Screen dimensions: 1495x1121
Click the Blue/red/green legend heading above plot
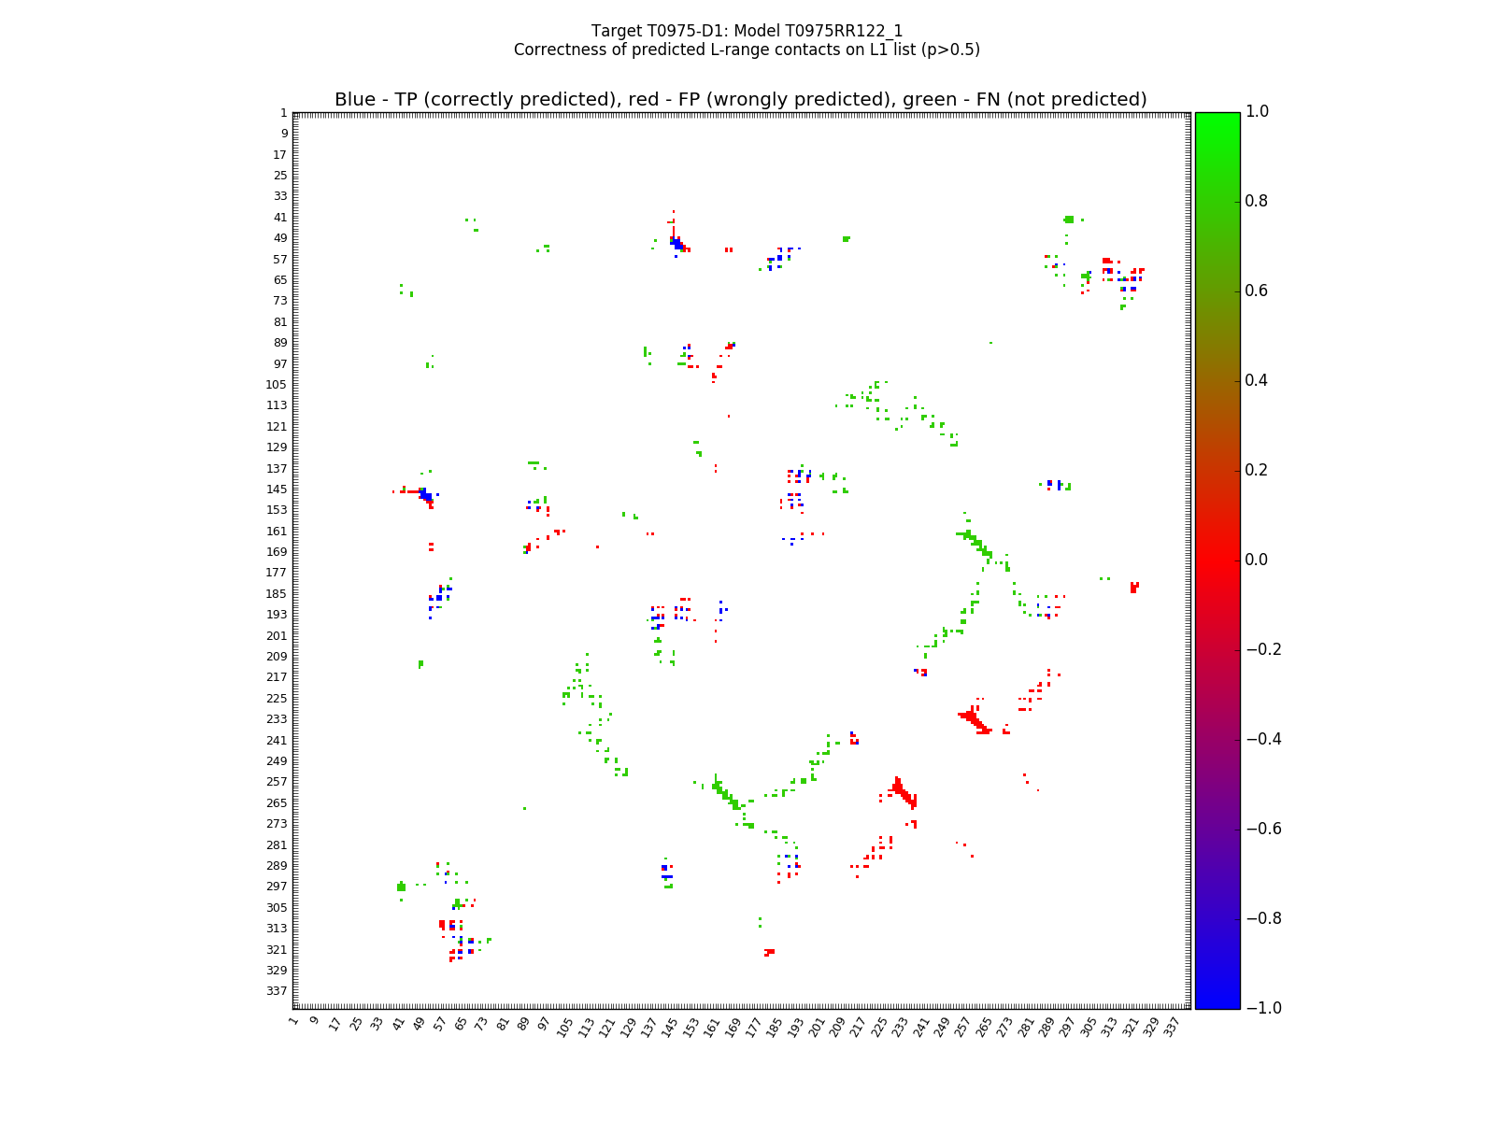click(x=740, y=100)
